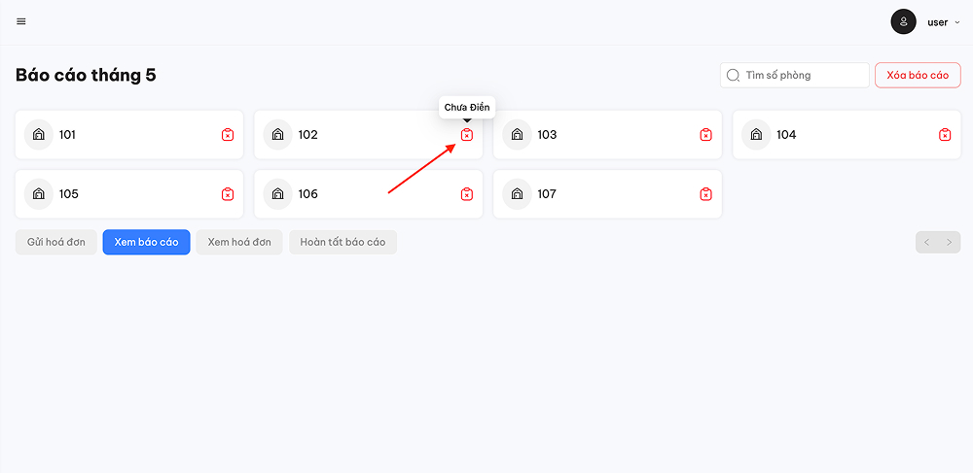Click the unfilled status icon for room 105

[x=228, y=194]
